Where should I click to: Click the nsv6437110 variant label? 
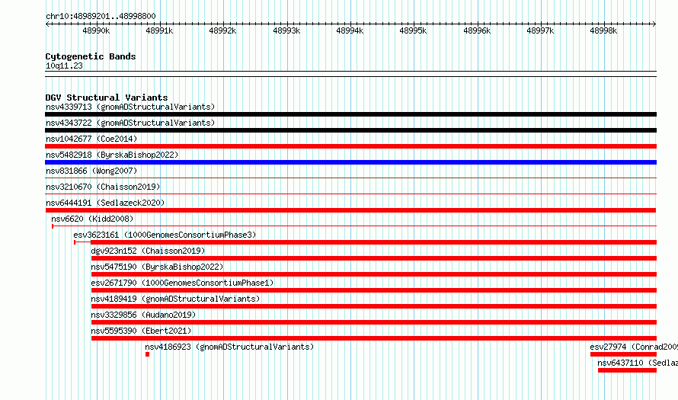click(638, 363)
